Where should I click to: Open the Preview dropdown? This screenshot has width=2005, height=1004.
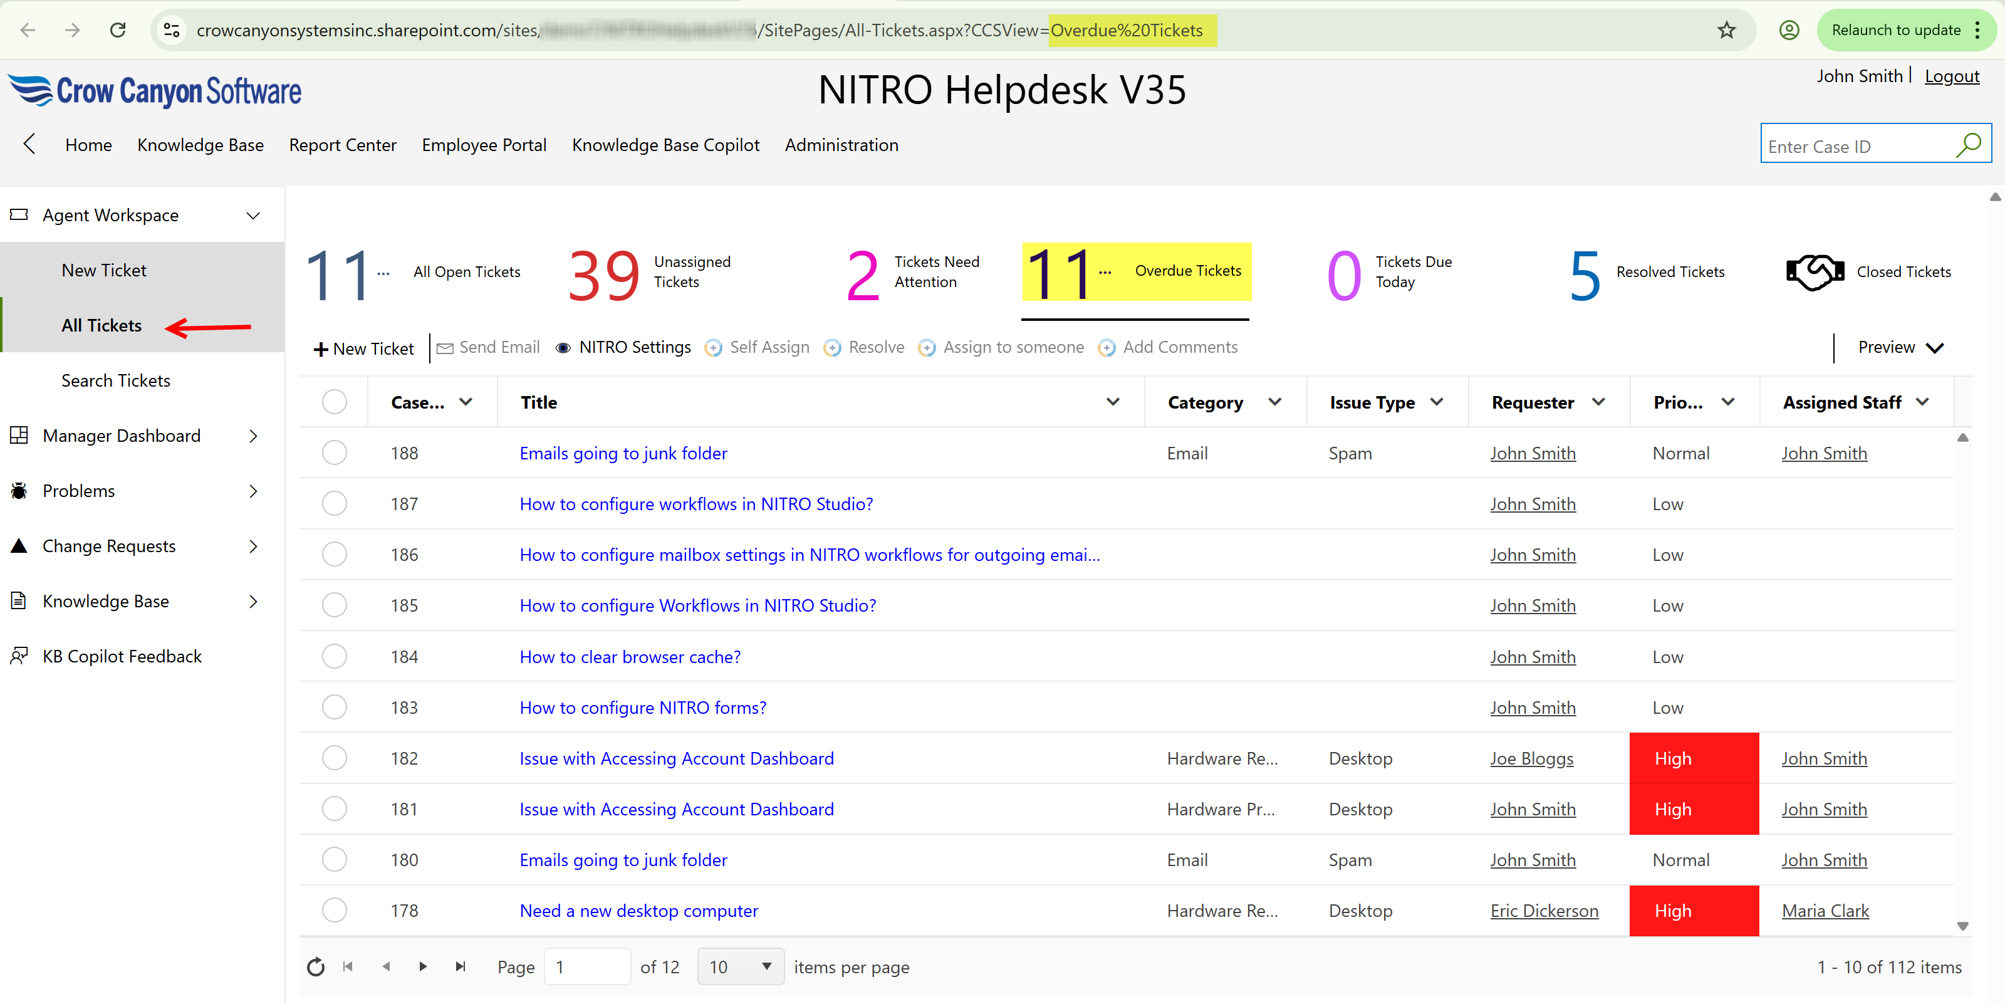[x=1899, y=347]
